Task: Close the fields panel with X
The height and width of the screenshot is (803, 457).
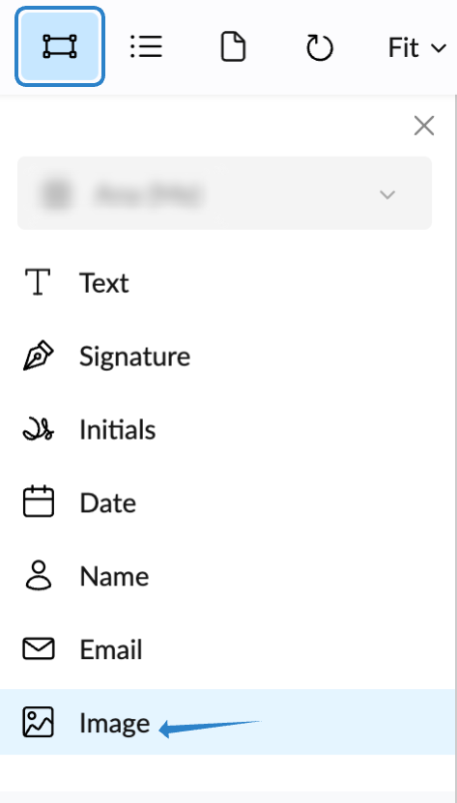Action: [424, 126]
